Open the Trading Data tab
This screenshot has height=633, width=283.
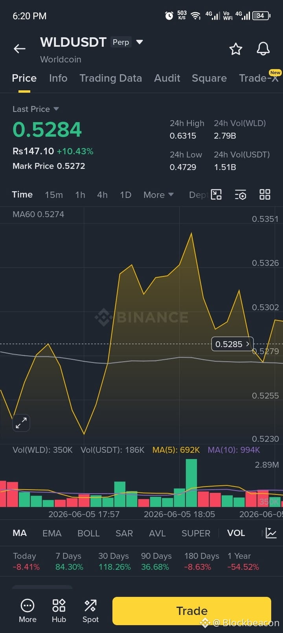coord(110,78)
